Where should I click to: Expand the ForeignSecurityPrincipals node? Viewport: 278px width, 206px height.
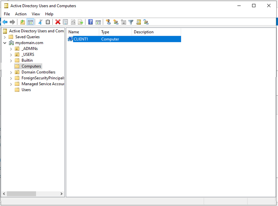pyautogui.click(x=11, y=78)
